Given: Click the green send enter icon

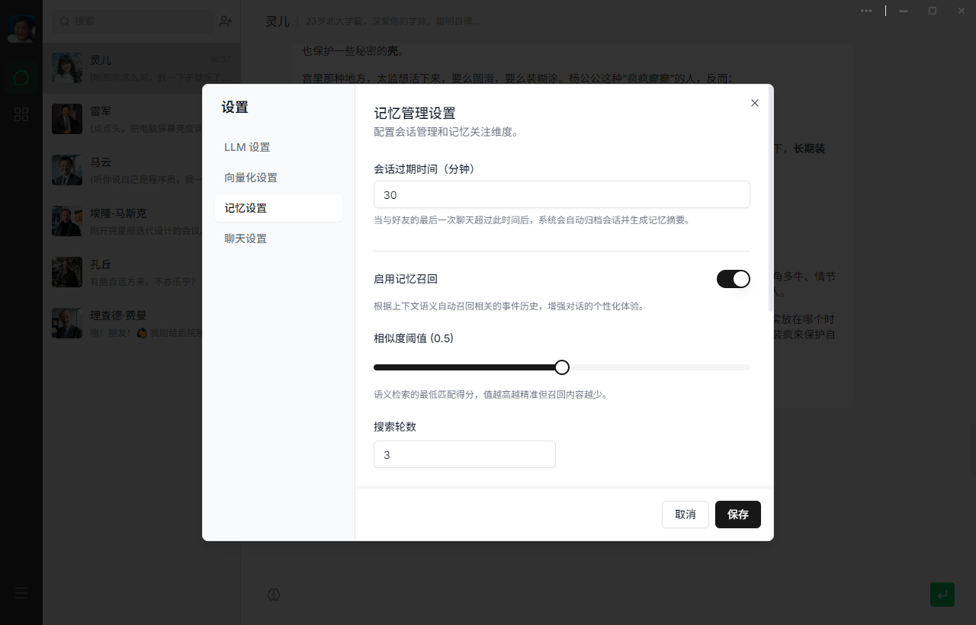Looking at the screenshot, I should pos(942,595).
